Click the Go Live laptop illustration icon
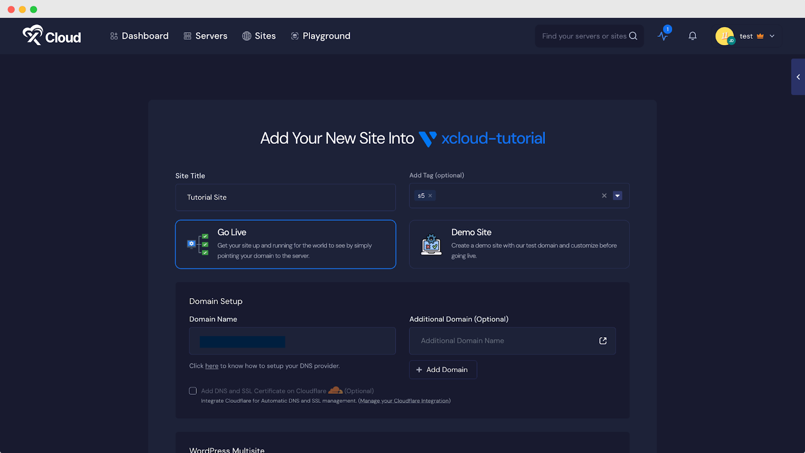 click(197, 244)
